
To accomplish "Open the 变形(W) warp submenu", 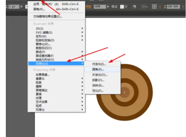I will [x=57, y=36].
